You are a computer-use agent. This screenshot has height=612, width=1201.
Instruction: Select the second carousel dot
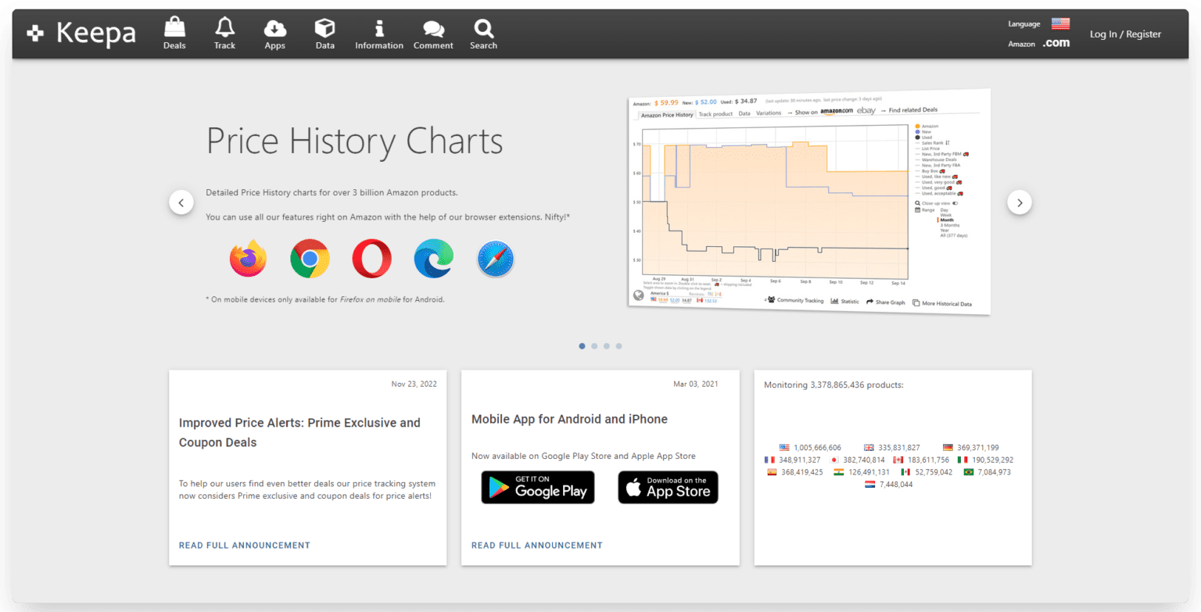click(x=593, y=345)
